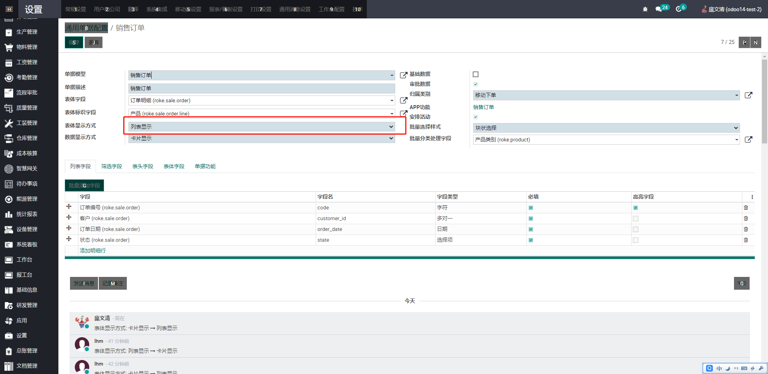Viewport: 768px width, 374px height.
Task: Switch to the 单据功能 tab
Action: pos(205,166)
